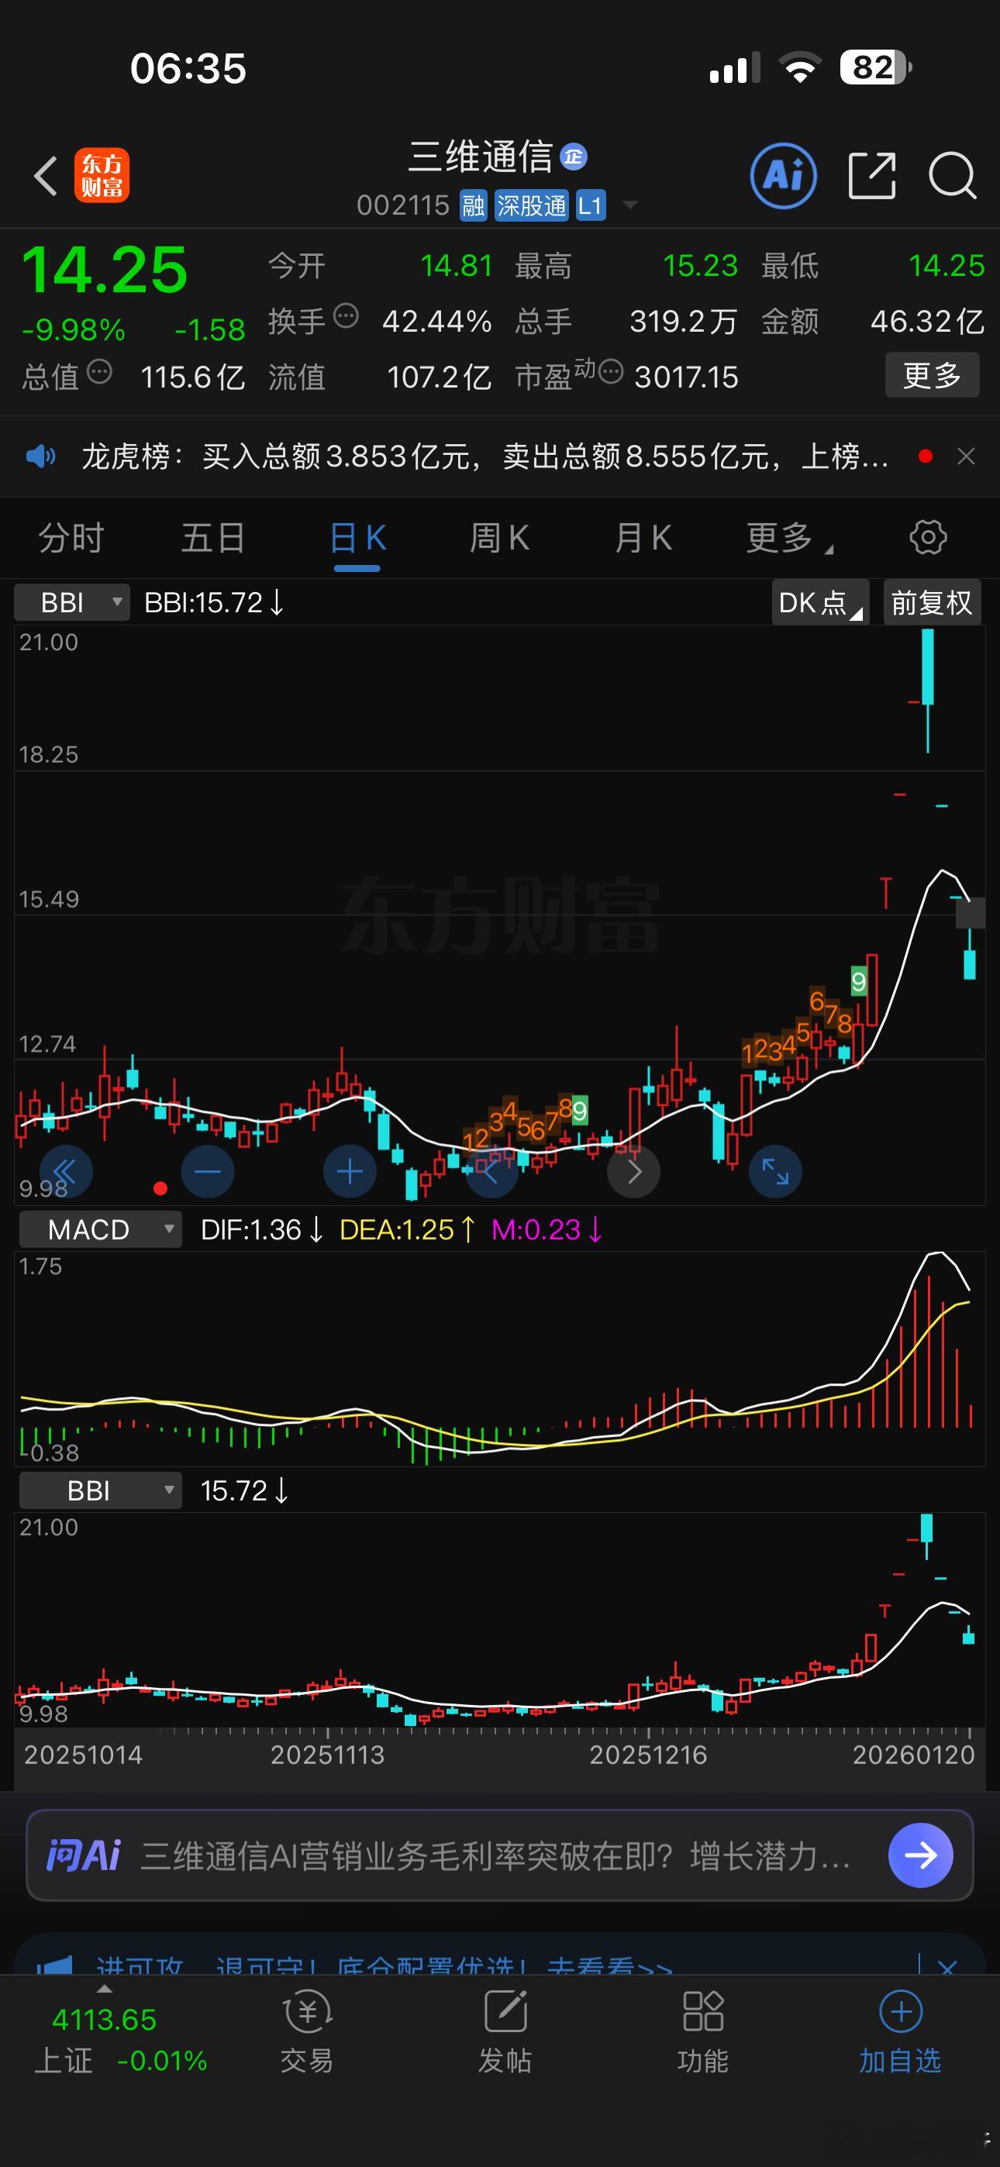Tap the stock code 002115
Viewport: 1000px width, 2167px height.
tap(403, 205)
